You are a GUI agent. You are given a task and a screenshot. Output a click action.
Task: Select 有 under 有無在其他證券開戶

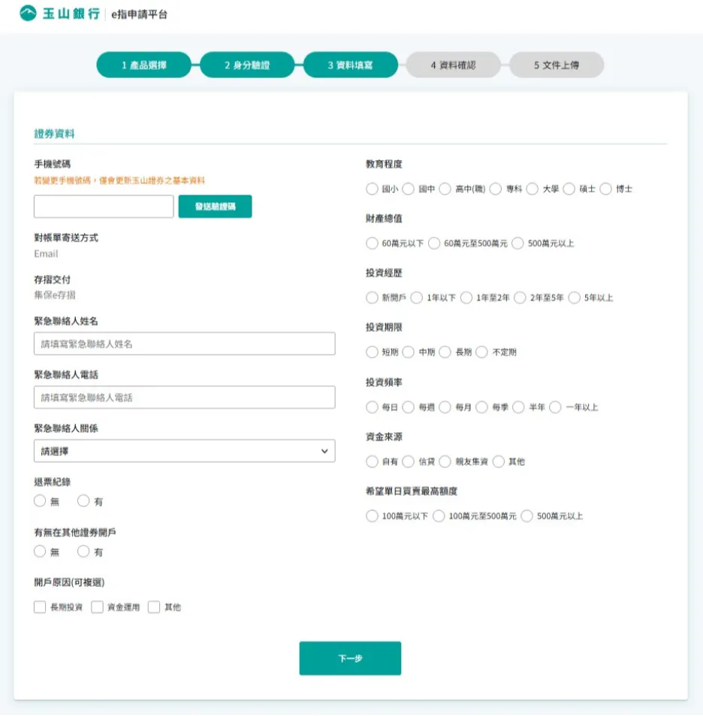pos(83,551)
